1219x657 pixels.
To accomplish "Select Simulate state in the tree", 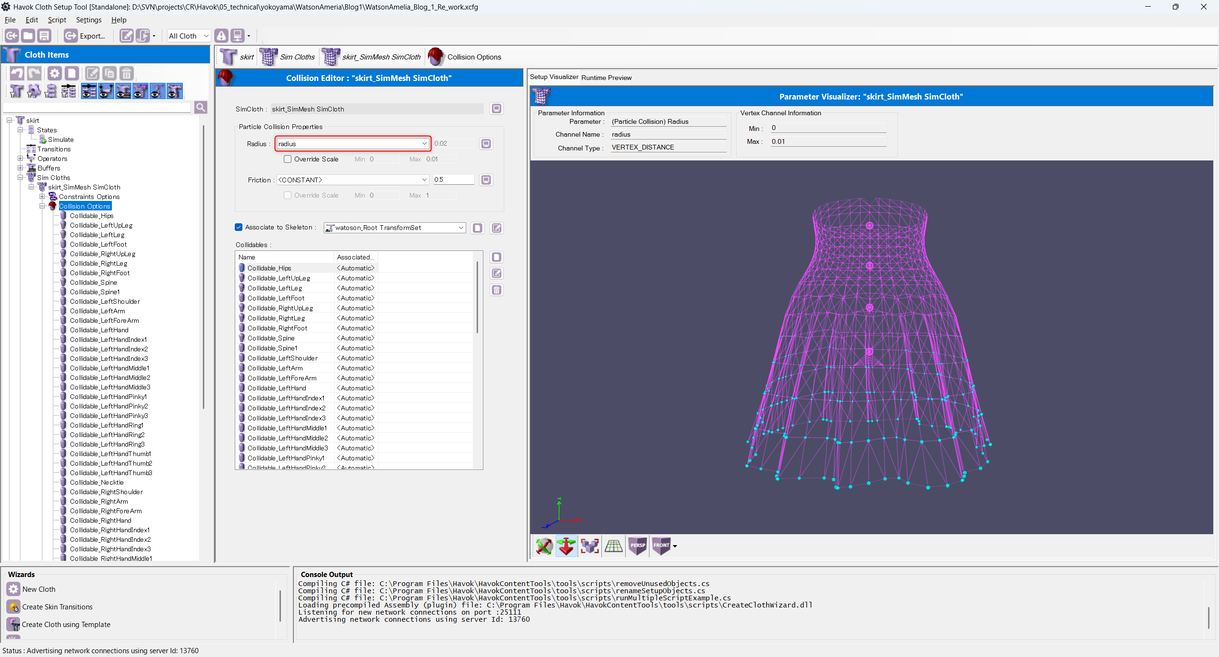I will tap(60, 139).
